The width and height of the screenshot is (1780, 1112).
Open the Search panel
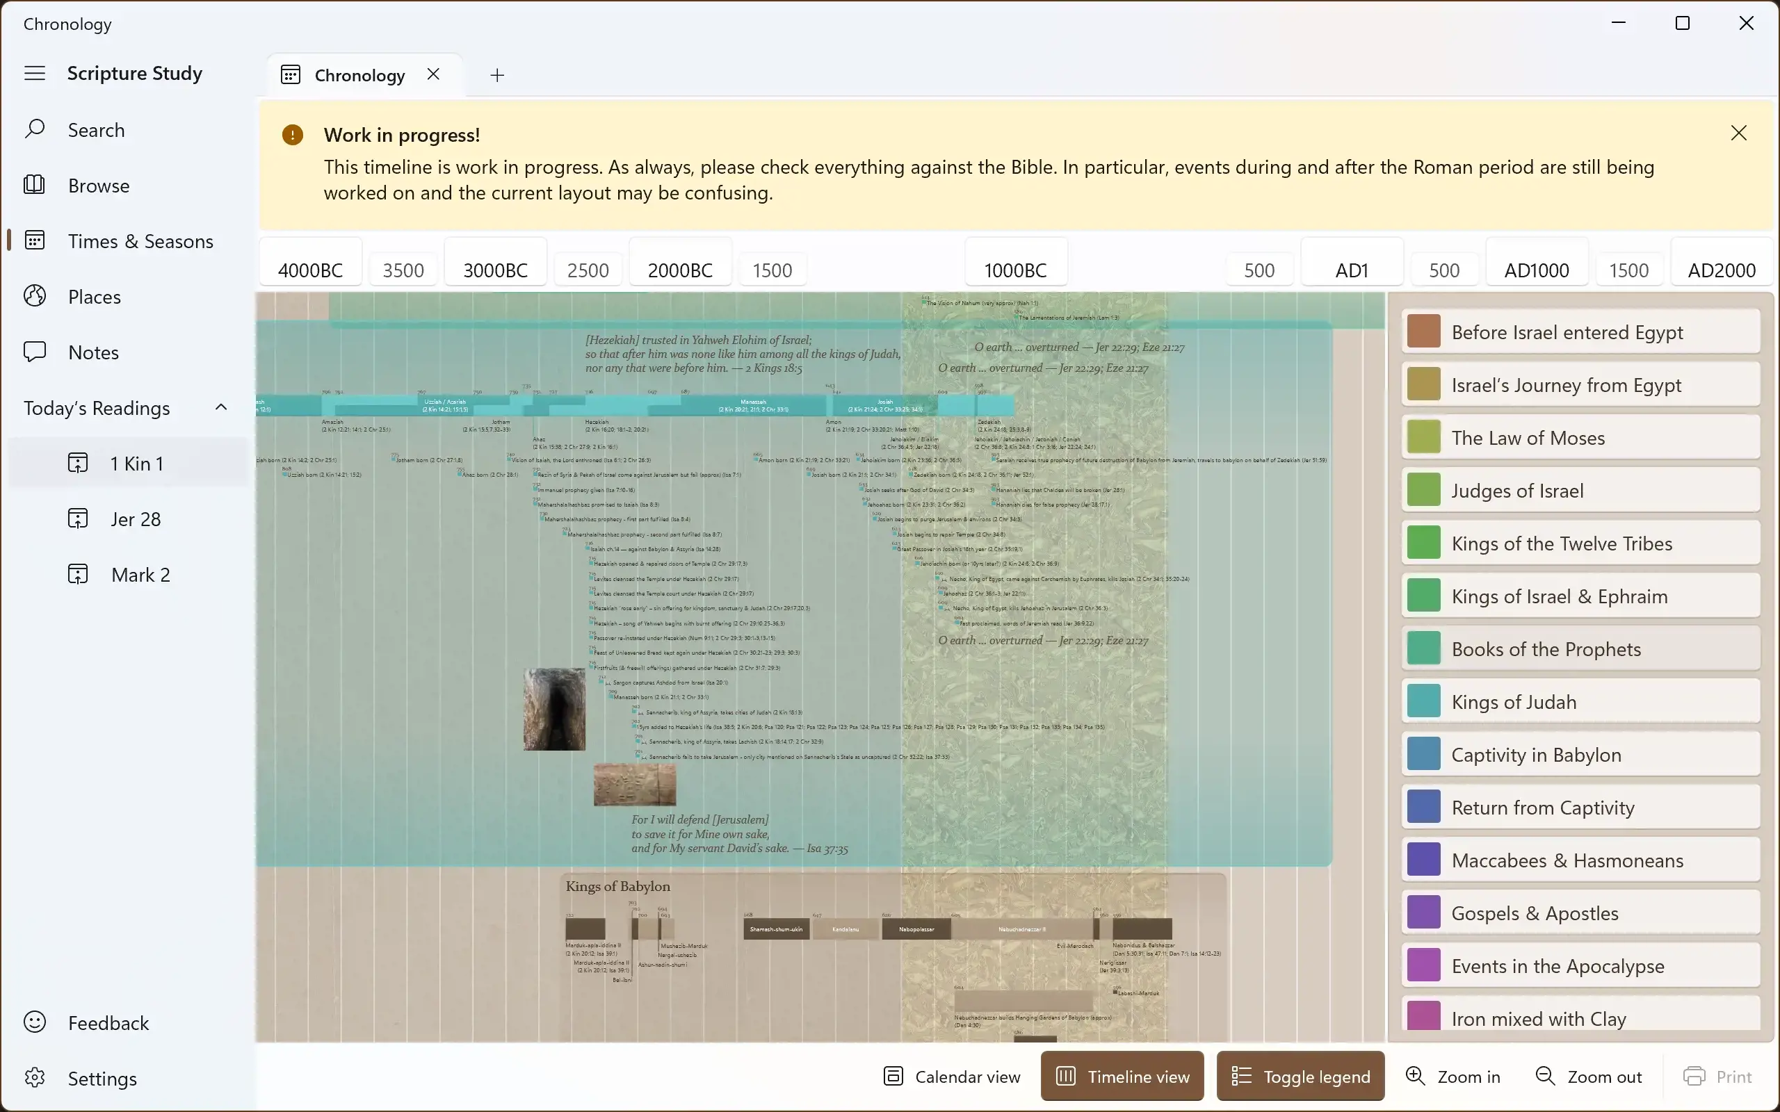pyautogui.click(x=98, y=129)
